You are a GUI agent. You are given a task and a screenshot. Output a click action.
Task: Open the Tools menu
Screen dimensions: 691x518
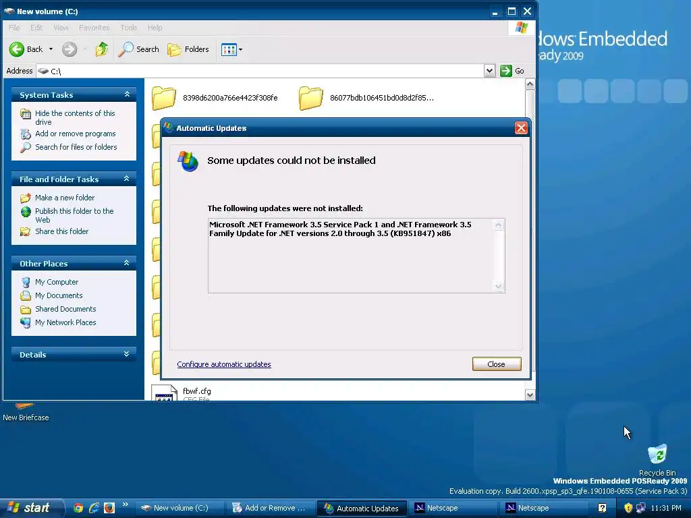point(129,28)
